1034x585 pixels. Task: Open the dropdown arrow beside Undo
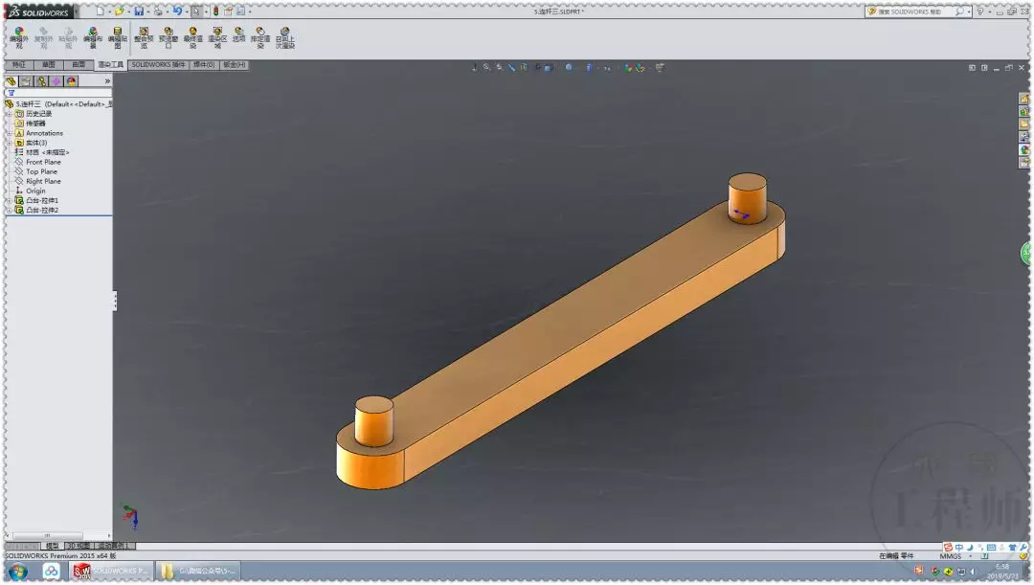186,11
